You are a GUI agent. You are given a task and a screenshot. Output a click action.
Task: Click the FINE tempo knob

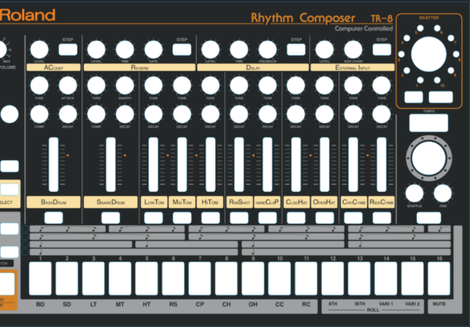[x=443, y=193]
